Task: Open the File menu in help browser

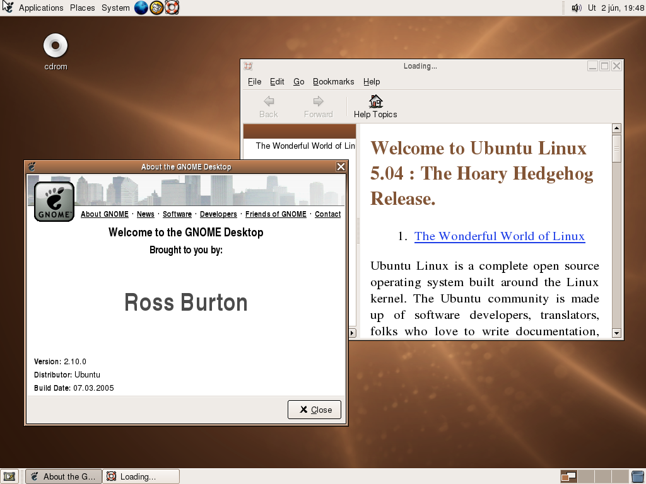Action: point(255,81)
